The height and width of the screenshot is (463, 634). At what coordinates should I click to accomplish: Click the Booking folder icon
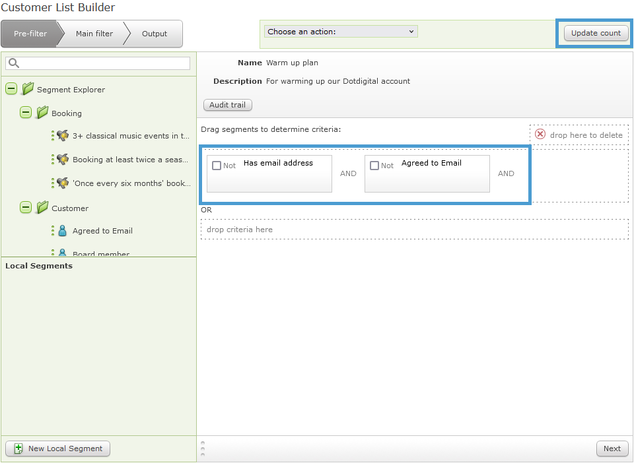[x=42, y=113]
